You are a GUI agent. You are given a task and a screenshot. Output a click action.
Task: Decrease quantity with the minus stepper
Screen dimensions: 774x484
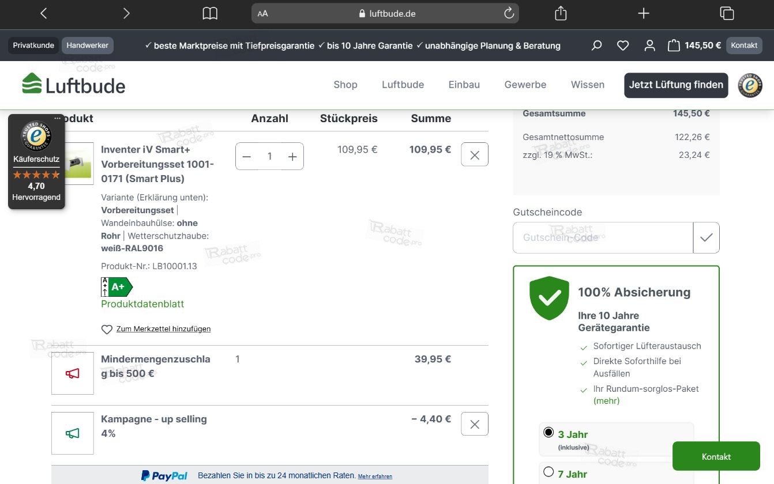tap(247, 156)
